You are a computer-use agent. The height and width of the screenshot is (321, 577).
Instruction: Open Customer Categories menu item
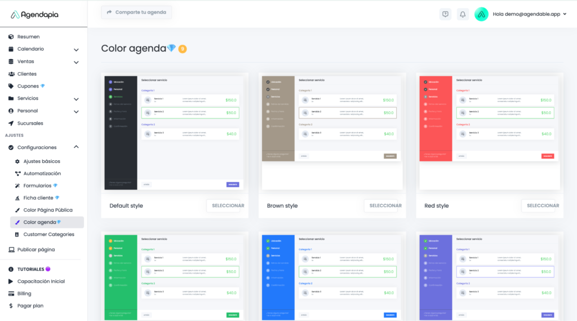coord(48,234)
